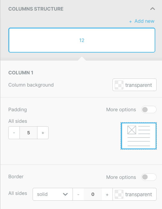Click the padding layout preview thumbnail
Screen dimensions: 162x209
point(139,136)
